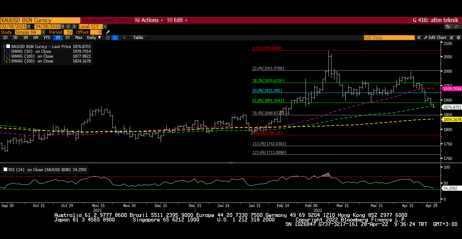Click the chart title G 418: altın teknik

(435, 20)
